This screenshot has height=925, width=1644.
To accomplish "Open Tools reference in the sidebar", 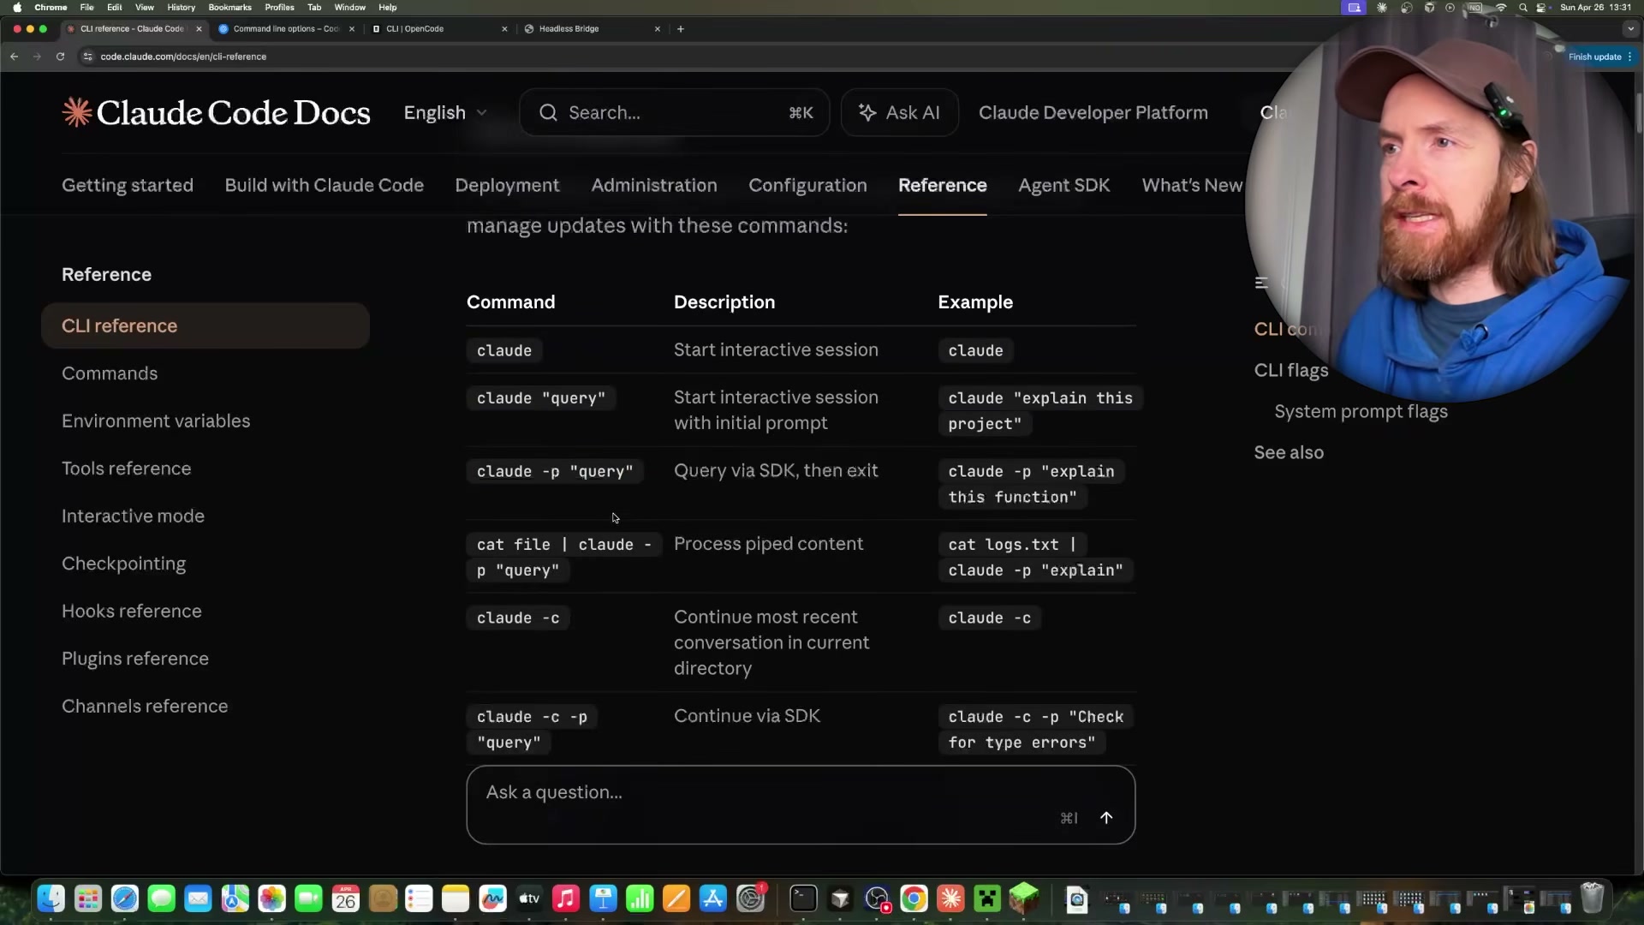I will click(x=127, y=468).
